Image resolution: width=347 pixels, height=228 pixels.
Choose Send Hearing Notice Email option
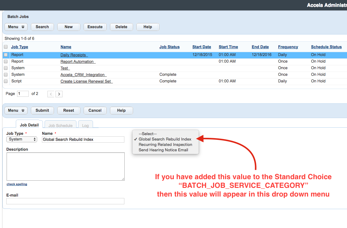(163, 150)
